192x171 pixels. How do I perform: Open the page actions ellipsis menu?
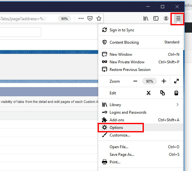click(81, 19)
